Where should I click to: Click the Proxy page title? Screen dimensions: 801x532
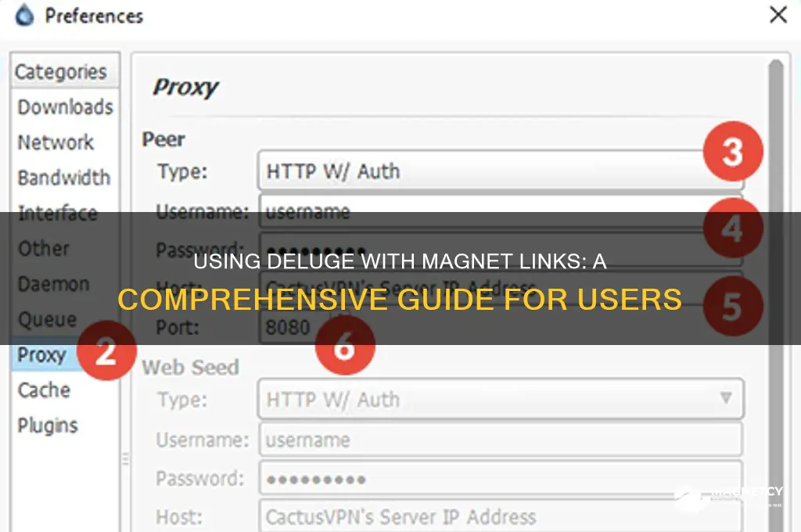coord(186,88)
